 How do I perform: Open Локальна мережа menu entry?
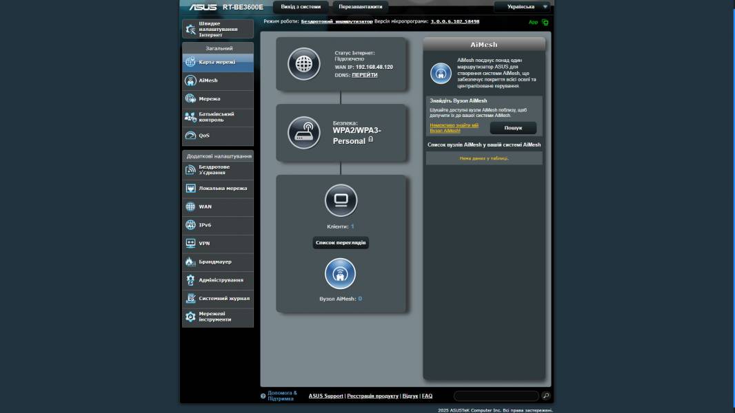(x=218, y=189)
